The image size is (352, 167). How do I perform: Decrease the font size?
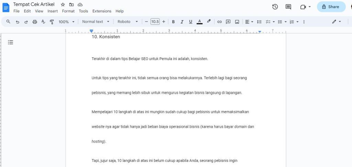[146, 22]
